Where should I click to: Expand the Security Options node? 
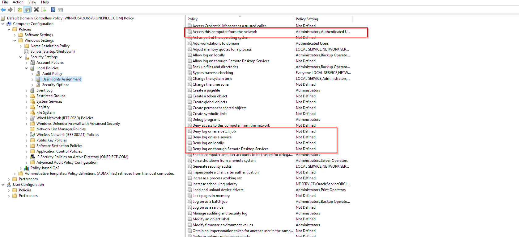[32, 85]
